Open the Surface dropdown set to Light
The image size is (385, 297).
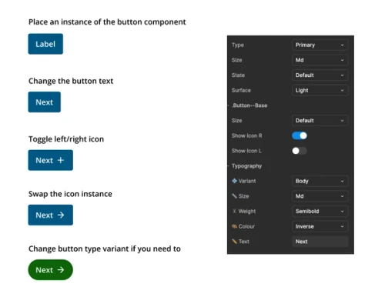(x=320, y=90)
